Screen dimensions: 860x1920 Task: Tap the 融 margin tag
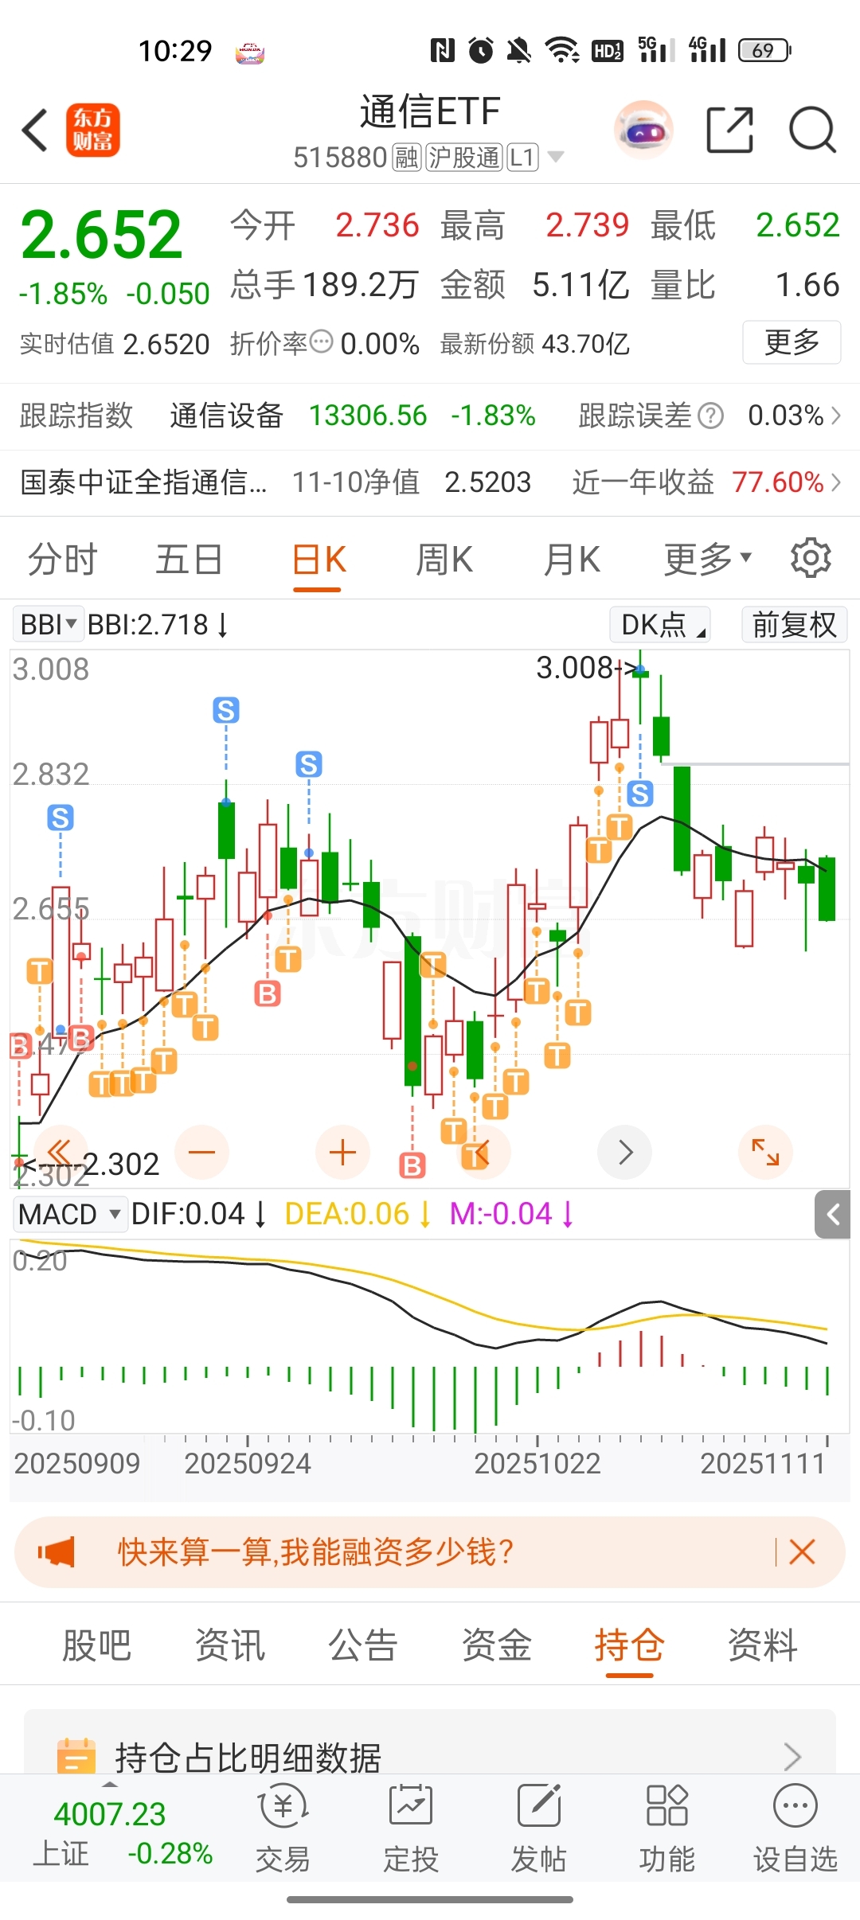407,158
